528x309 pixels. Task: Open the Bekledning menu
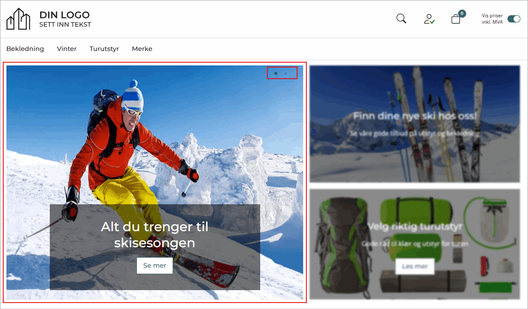click(25, 49)
